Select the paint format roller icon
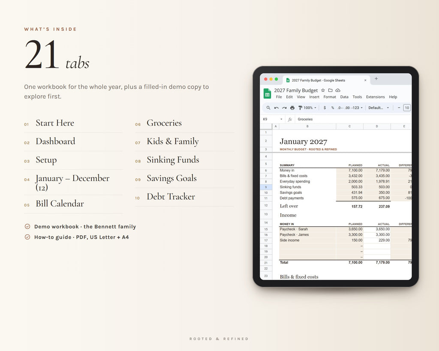The image size is (439, 351). [x=300, y=108]
